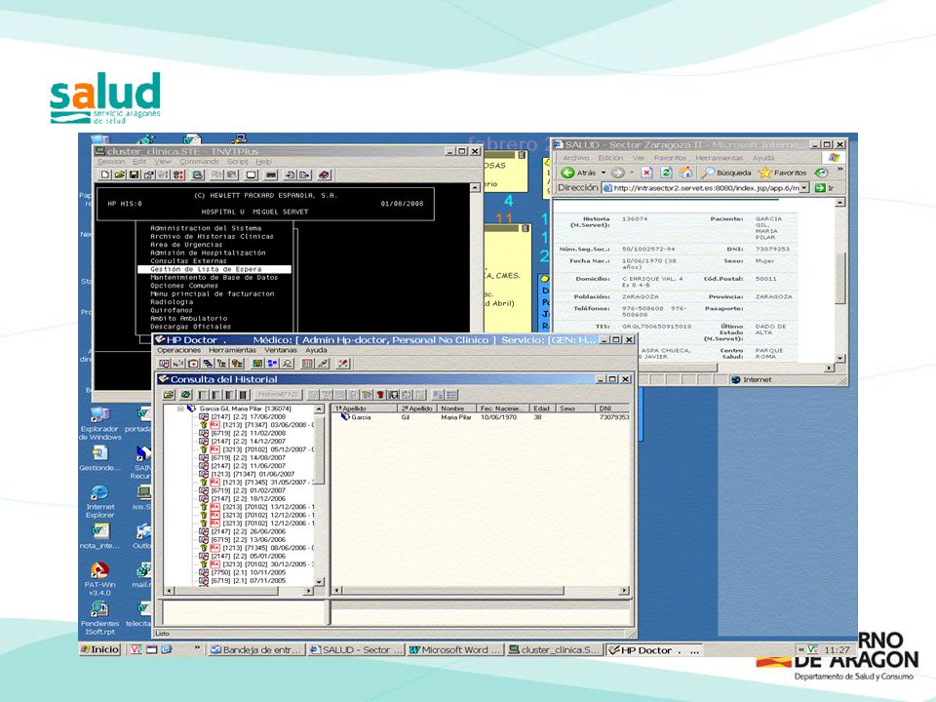The width and height of the screenshot is (936, 702).
Task: Click the Forward arrow in Internet Explorer
Action: click(x=618, y=173)
